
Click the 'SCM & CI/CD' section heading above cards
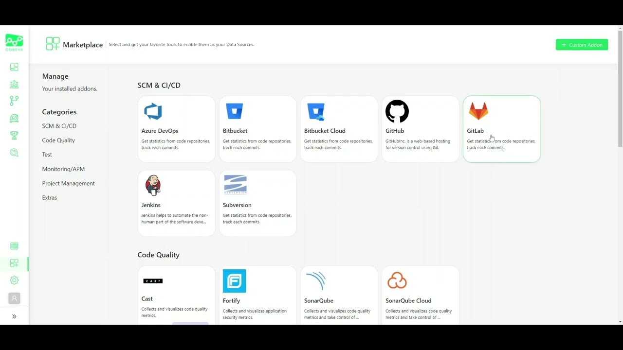(159, 86)
